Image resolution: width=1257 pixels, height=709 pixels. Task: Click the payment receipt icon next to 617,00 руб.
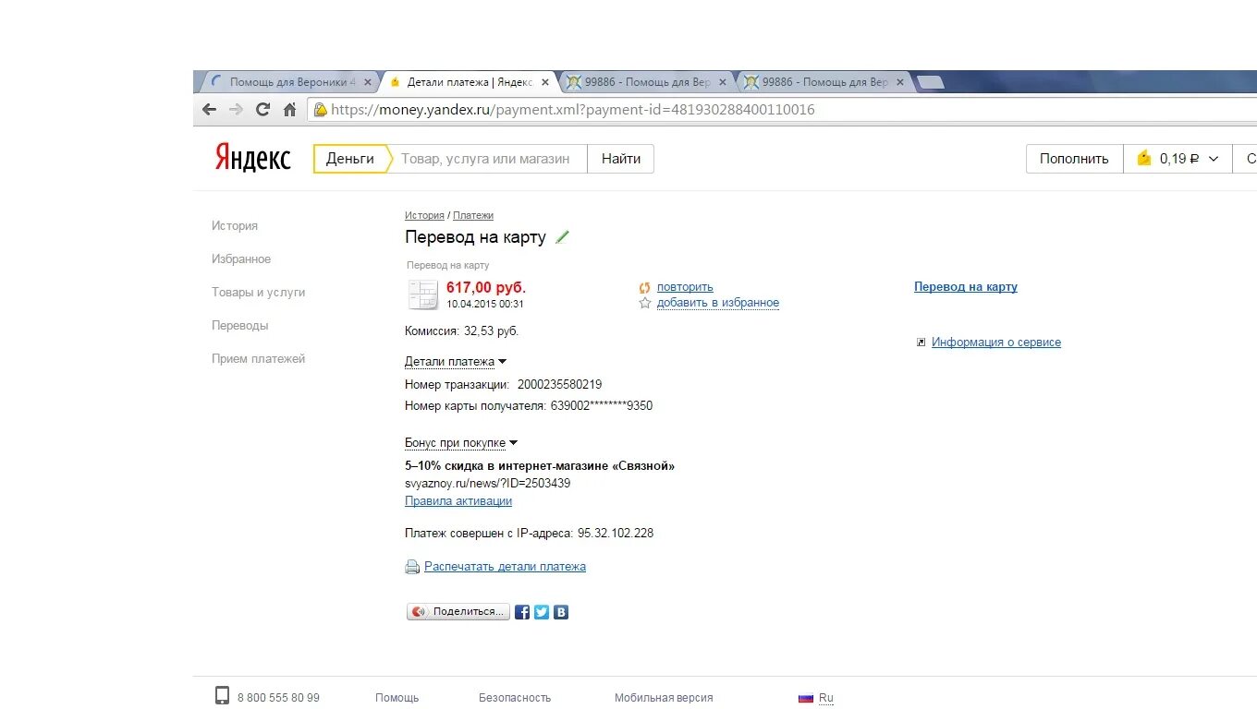coord(422,294)
